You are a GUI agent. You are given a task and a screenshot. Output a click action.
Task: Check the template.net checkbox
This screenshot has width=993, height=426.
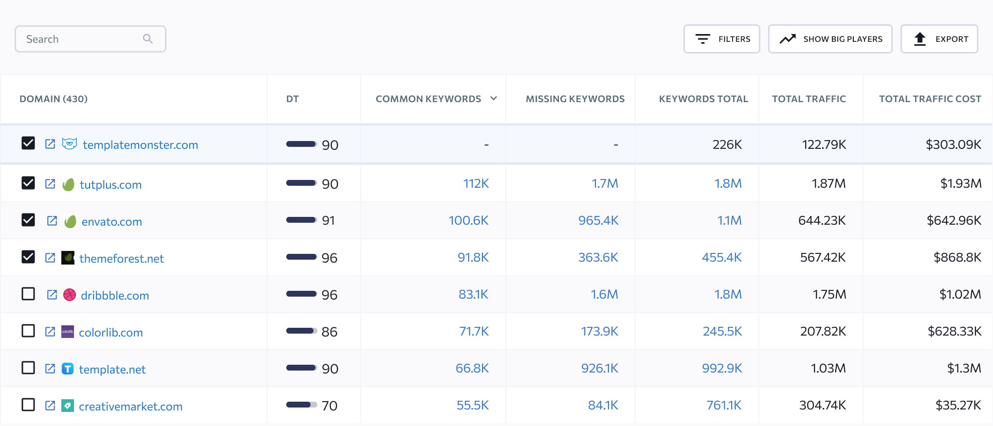(28, 368)
